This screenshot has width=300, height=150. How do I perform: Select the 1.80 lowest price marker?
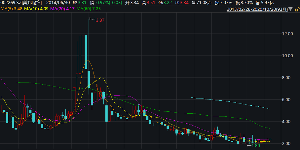tap(256, 146)
